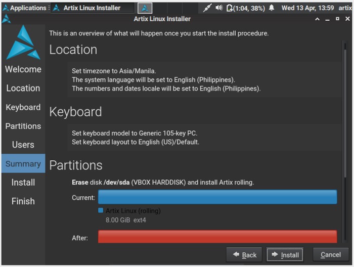Click the red After partition bar
Viewport: 354px width, 267px height.
pos(217,237)
